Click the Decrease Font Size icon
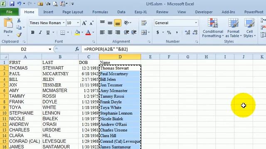This screenshot has width=266, height=149. point(91,23)
